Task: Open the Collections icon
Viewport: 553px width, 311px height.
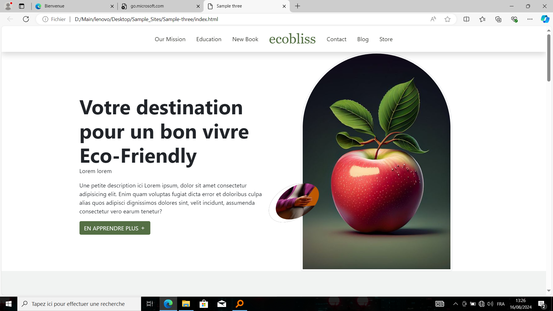Action: (498, 19)
